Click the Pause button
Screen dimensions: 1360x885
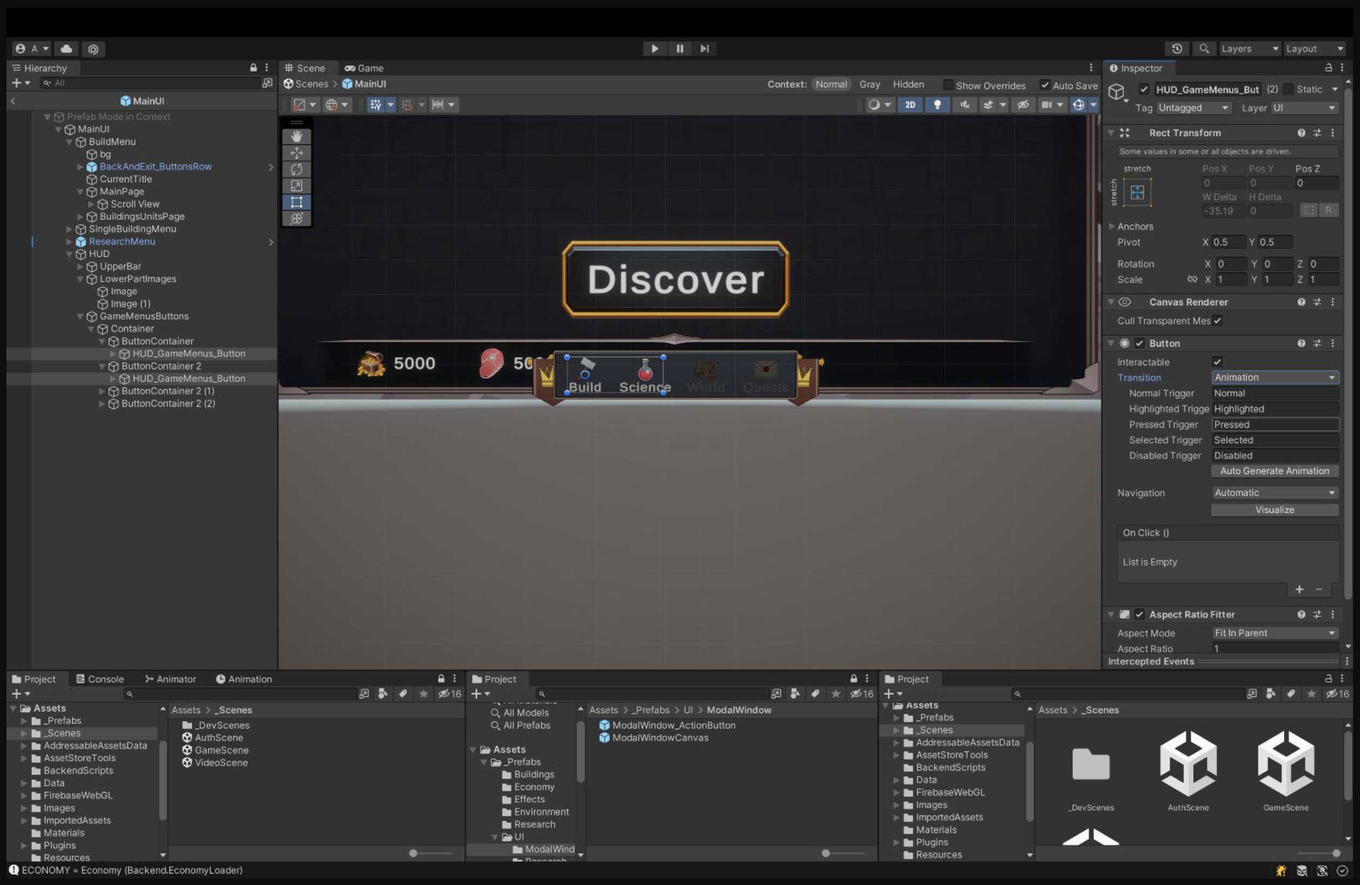[679, 49]
